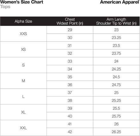Image resolution: width=140 pixels, height=136 pixels.
Task: Click arm length cell 25.5
Action: point(116,108)
